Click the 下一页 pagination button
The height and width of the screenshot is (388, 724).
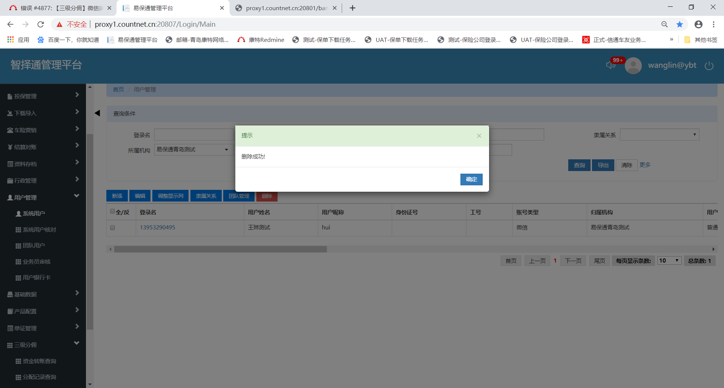pos(573,261)
